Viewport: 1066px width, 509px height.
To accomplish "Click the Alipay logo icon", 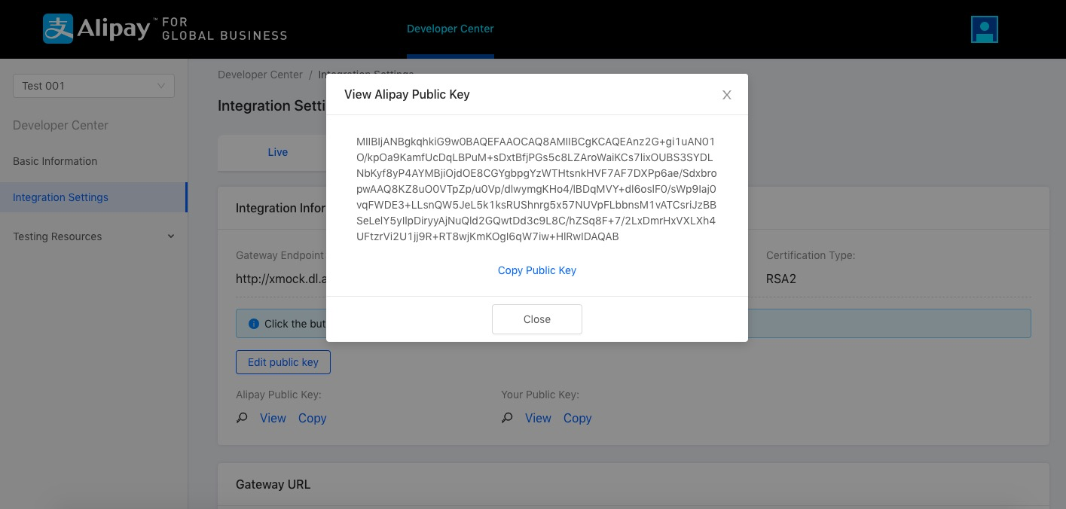I will pyautogui.click(x=58, y=29).
